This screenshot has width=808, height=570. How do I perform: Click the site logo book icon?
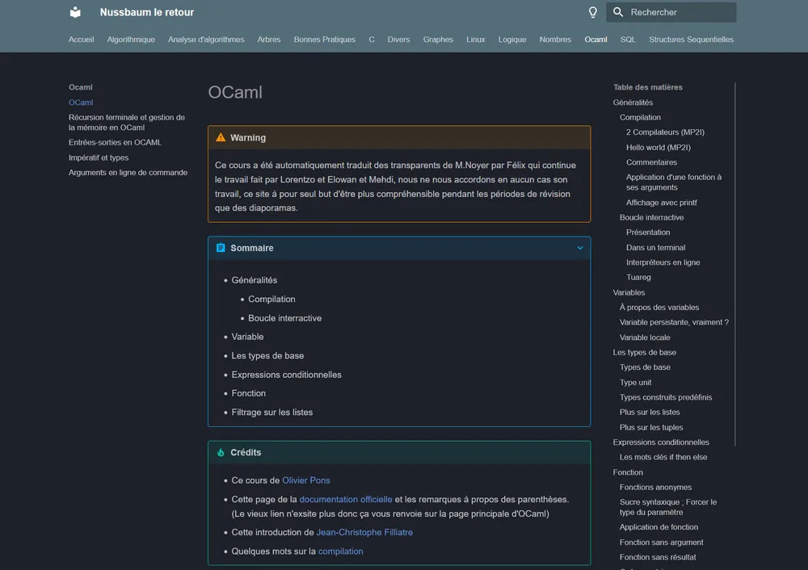tap(75, 12)
